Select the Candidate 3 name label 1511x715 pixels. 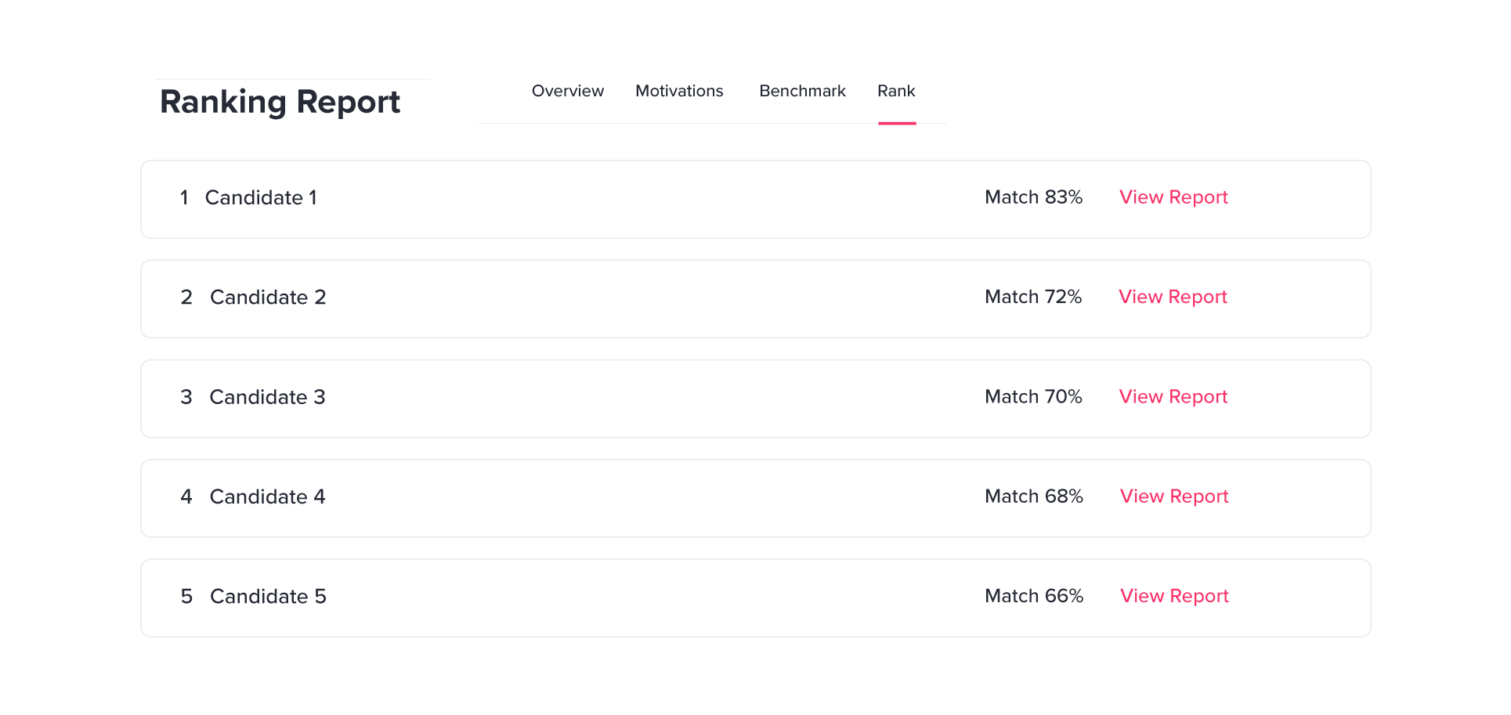[267, 397]
